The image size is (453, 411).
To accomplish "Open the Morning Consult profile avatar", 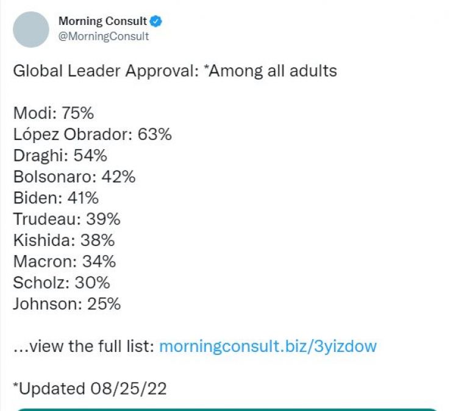I will pos(30,29).
